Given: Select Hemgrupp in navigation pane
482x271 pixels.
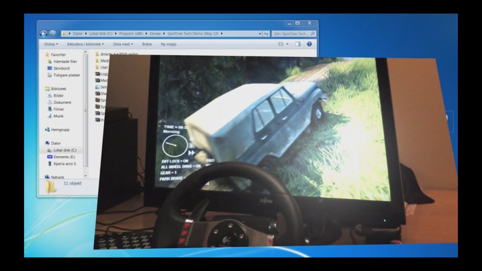Looking at the screenshot, I should click(60, 129).
